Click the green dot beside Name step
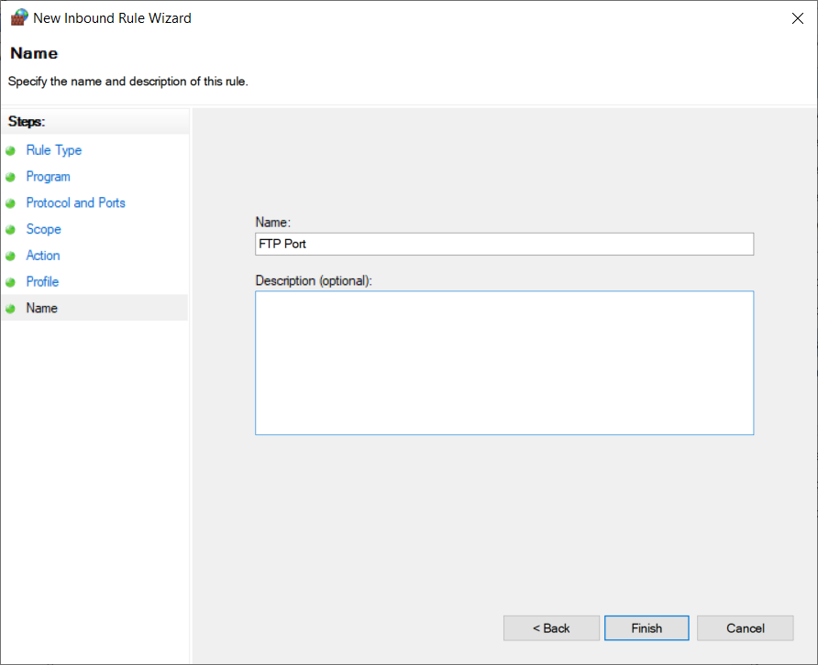818x665 pixels. 11,309
